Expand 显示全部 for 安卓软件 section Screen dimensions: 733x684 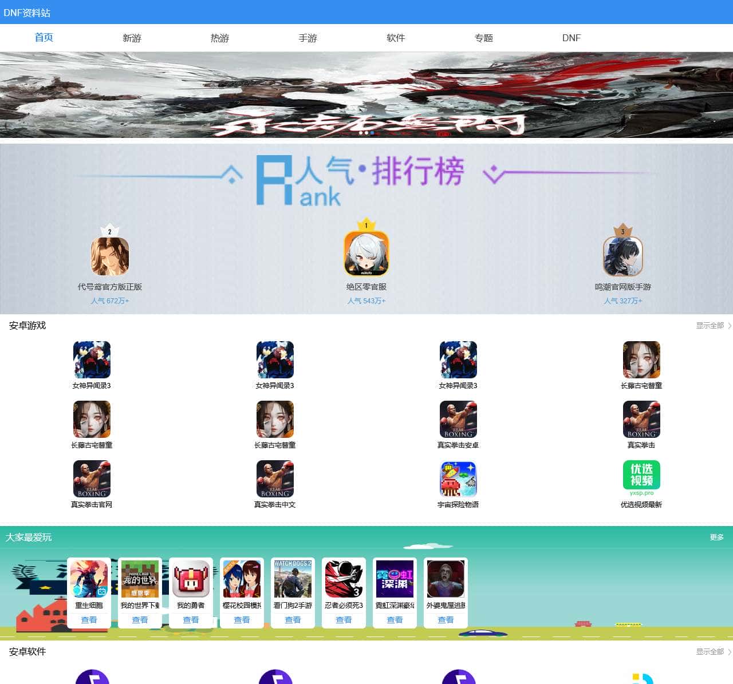[713, 652]
